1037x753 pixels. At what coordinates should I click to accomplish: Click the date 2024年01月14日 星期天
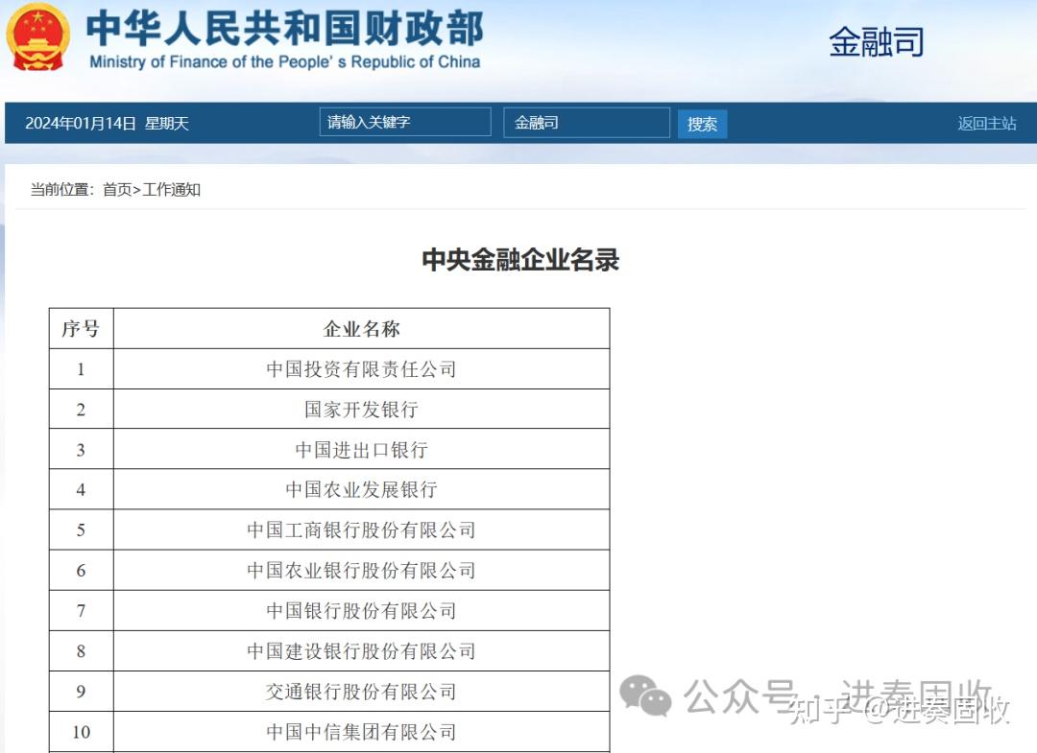pos(108,124)
